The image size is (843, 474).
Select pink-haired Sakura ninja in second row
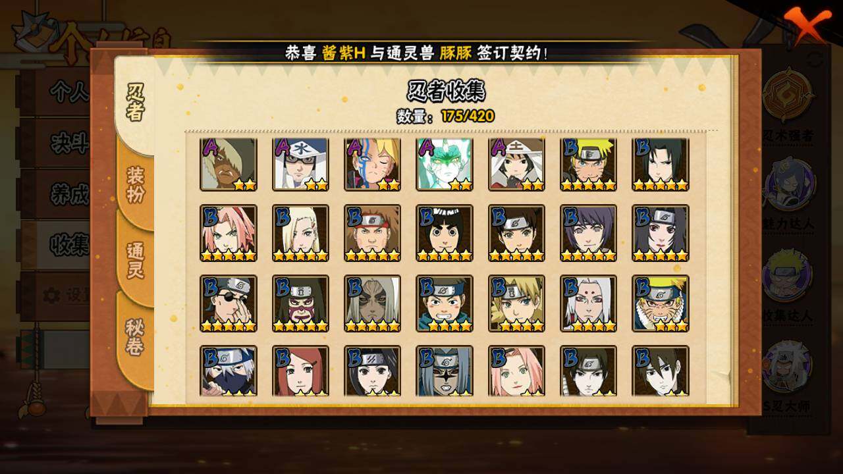click(229, 233)
